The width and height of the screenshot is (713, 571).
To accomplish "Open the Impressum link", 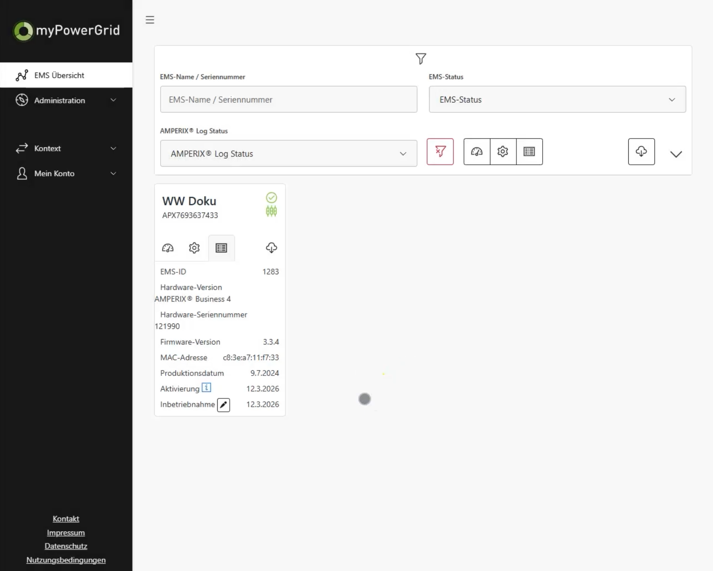I will (66, 533).
